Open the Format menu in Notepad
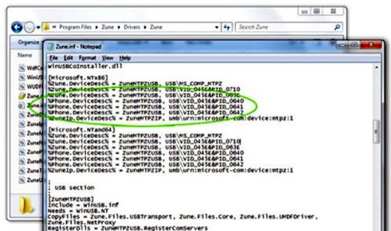The height and width of the screenshot is (231, 391). 87,58
